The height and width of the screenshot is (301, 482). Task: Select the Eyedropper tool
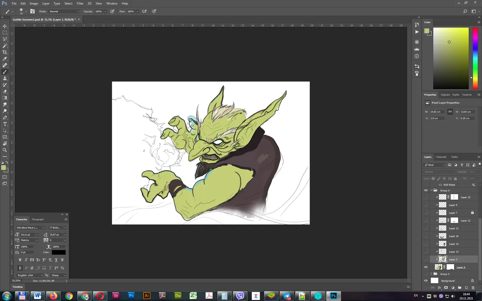tap(5, 59)
